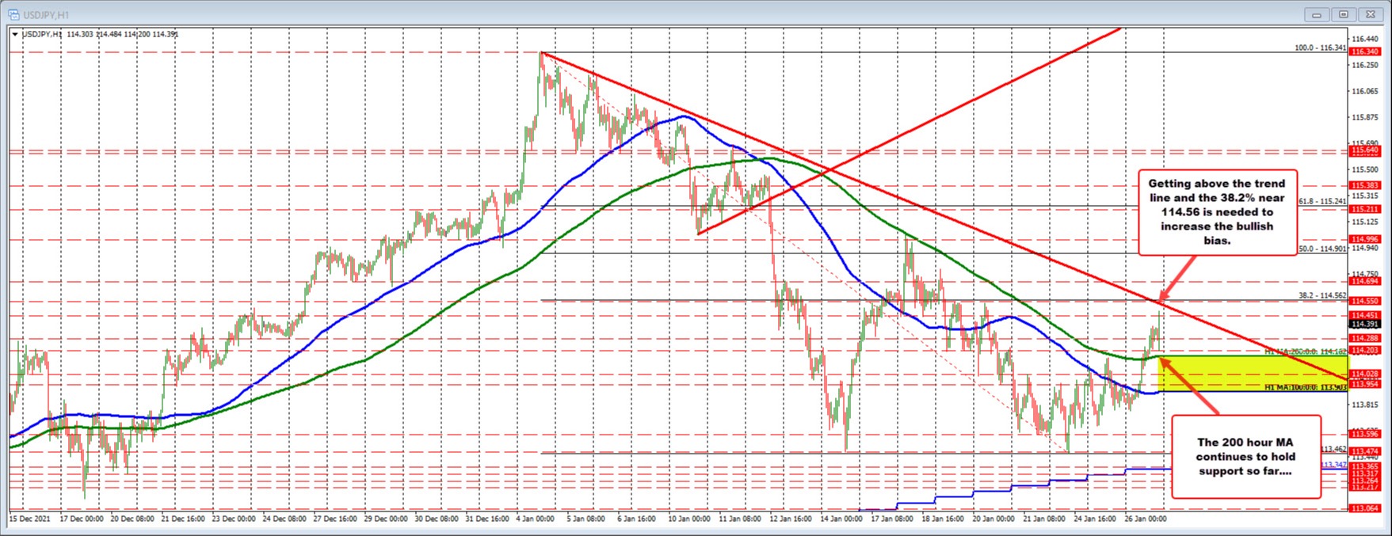Image resolution: width=1392 pixels, height=536 pixels.
Task: Click the price scale value 116.065
Action: (x=1364, y=91)
